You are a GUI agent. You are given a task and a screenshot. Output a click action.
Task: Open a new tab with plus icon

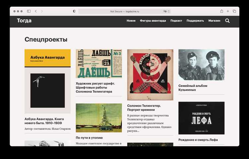pos(228,11)
